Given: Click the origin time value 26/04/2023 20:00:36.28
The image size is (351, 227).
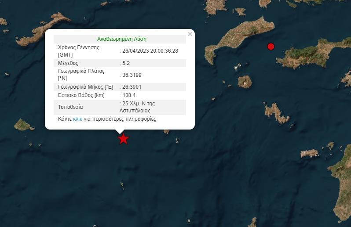Looking at the screenshot, I should [150, 51].
